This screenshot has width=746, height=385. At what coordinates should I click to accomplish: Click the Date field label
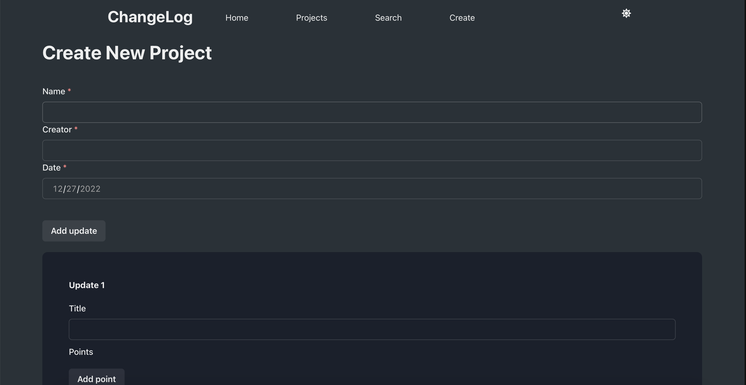pos(52,168)
